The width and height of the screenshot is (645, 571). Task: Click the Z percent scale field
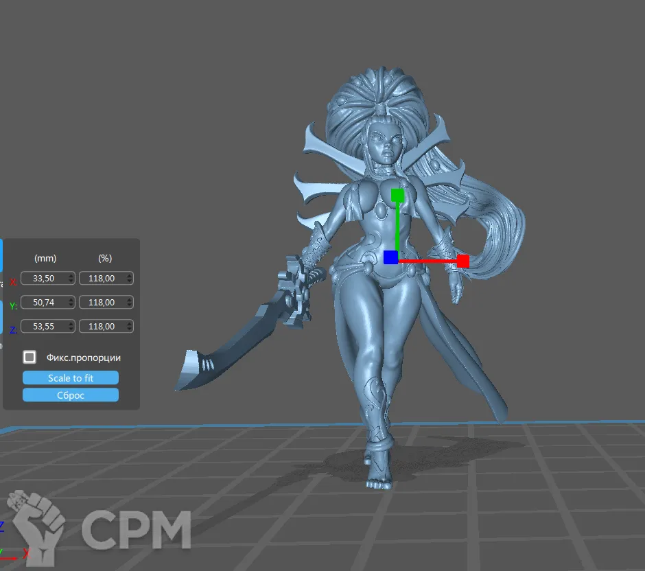coord(102,326)
